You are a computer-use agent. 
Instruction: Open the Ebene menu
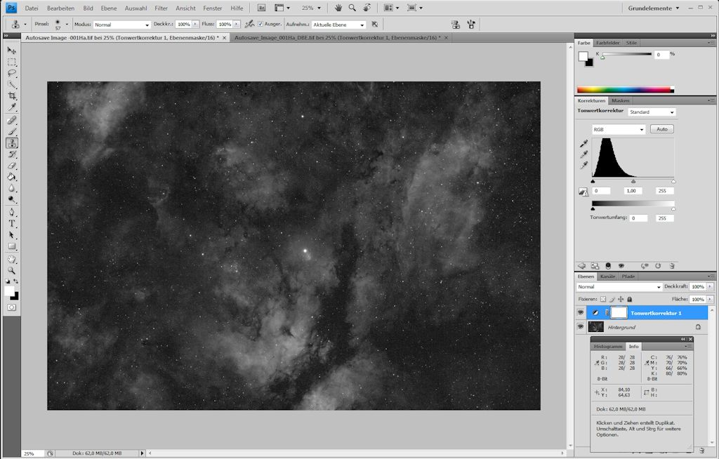[x=109, y=8]
